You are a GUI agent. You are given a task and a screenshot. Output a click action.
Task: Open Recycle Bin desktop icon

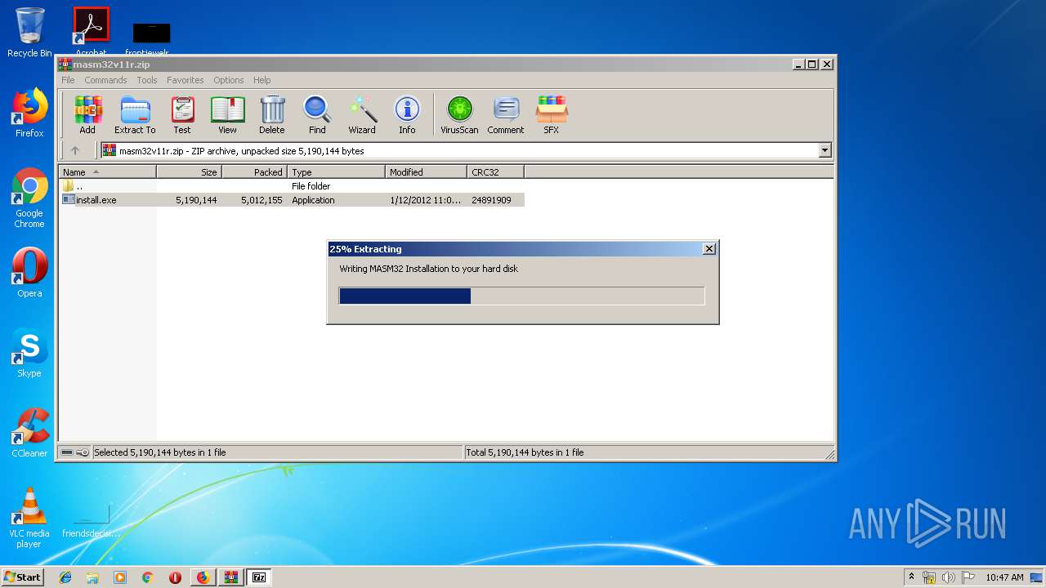pos(29,33)
